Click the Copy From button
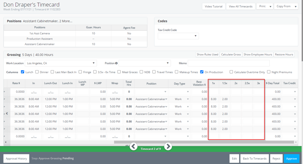Viewport: 303px width, 164px height. click(284, 6)
